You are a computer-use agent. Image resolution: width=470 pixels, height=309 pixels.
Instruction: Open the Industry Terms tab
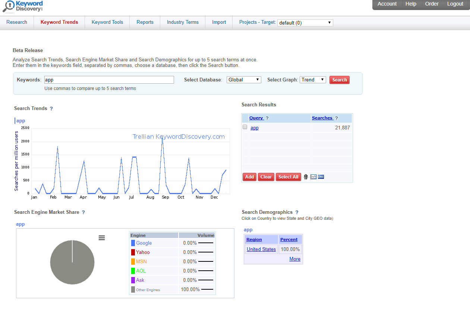(x=183, y=22)
